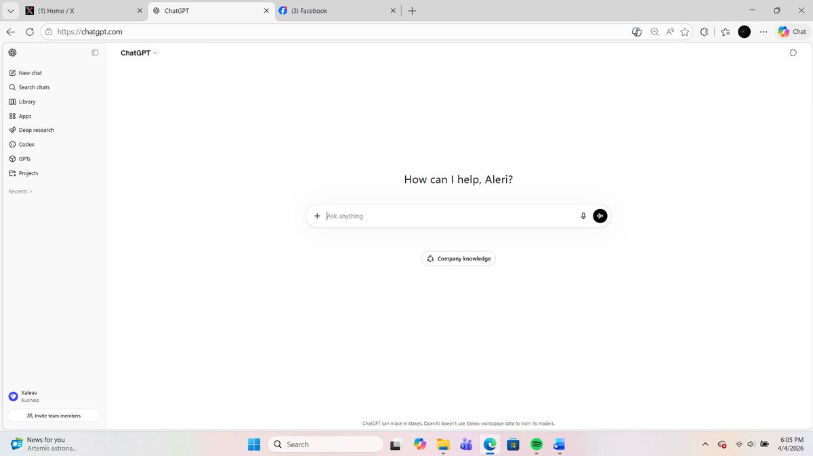Open the Copilot Chat sidebar button
This screenshot has width=813, height=456.
pyautogui.click(x=792, y=32)
